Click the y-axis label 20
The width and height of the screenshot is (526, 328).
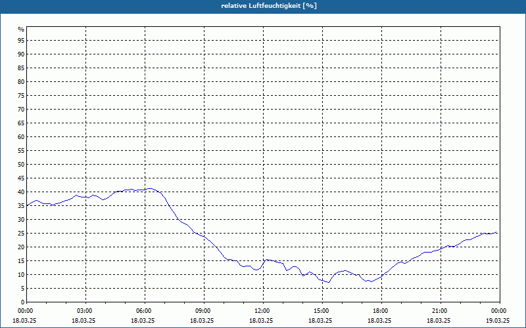[x=21, y=247]
